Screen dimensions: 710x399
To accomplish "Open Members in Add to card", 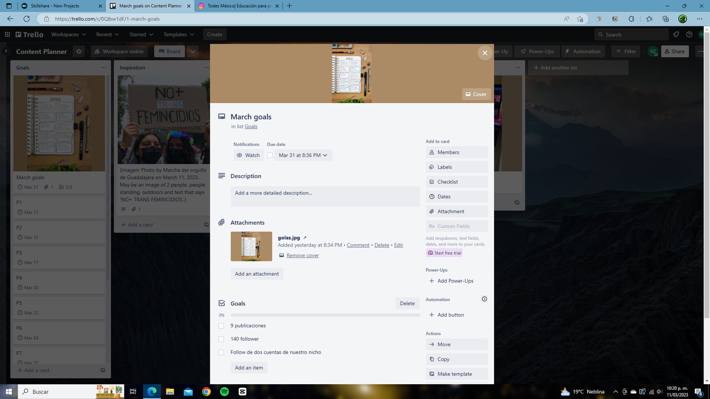I will click(457, 152).
